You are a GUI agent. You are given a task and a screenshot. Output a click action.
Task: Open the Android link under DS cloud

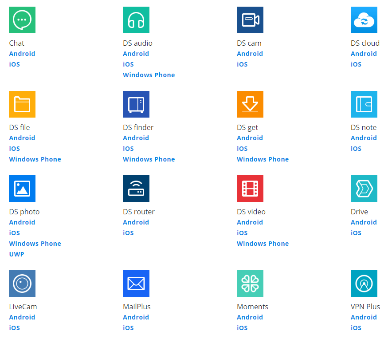click(x=364, y=54)
